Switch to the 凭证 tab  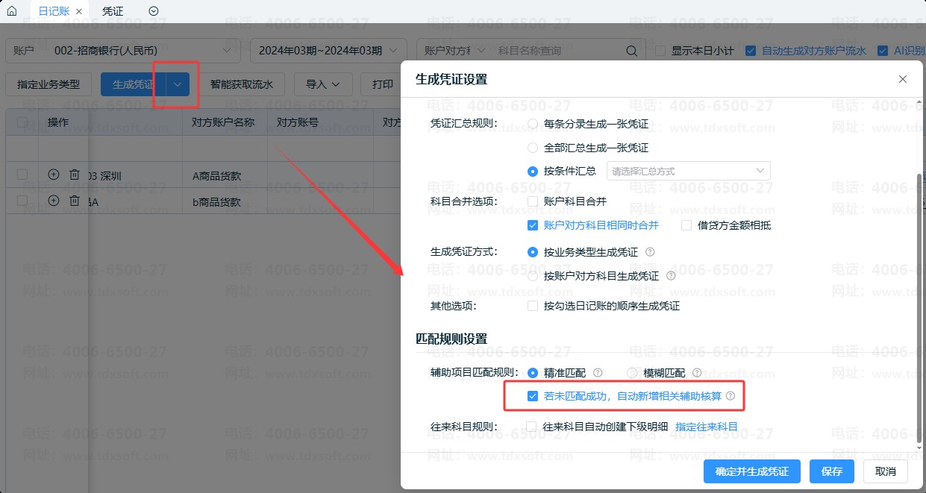coord(113,11)
